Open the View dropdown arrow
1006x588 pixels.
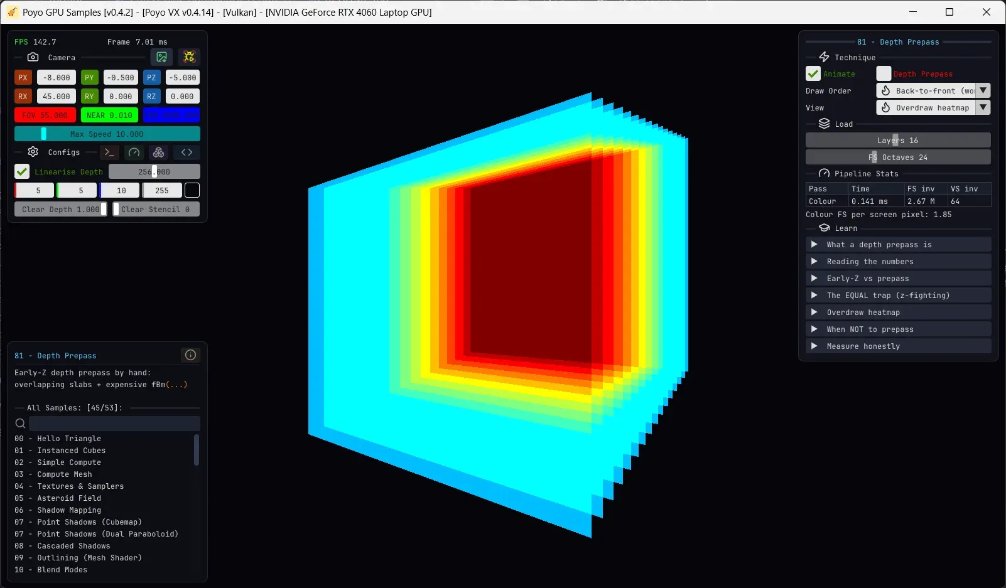(983, 107)
